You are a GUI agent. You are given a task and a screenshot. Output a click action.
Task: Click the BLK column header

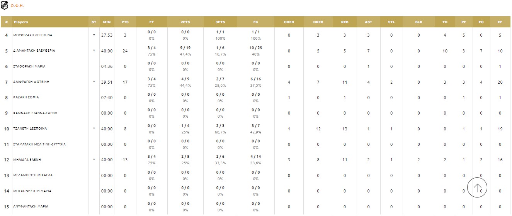click(x=418, y=22)
